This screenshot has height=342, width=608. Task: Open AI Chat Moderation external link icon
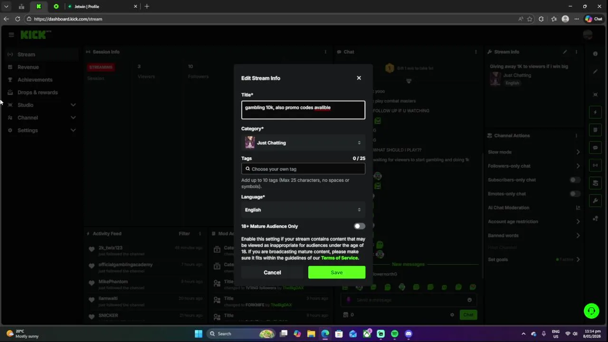click(578, 208)
